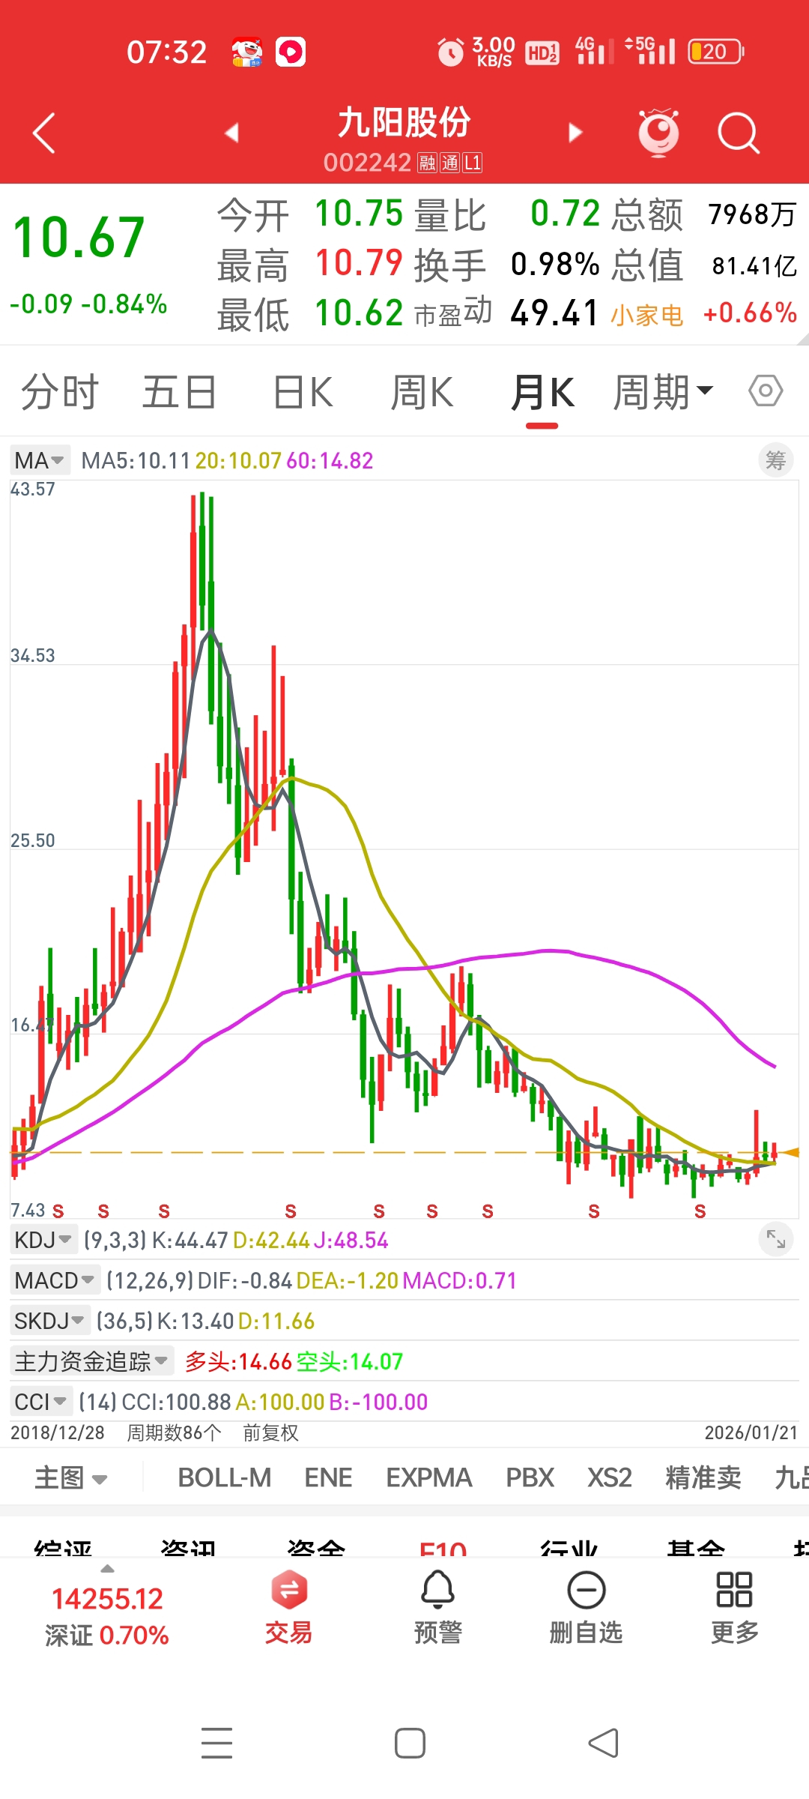Viewport: 809px width, 1799px height.
Task: Tap the 通 connect badge
Action: pyautogui.click(x=449, y=163)
